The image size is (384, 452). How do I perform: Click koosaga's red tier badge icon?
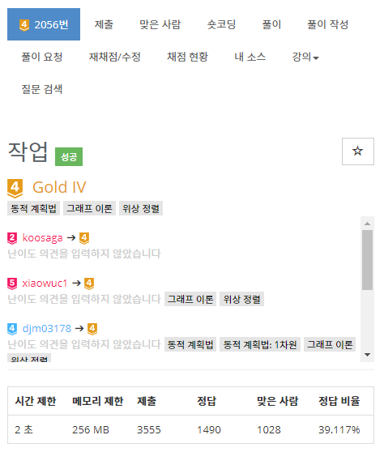[12, 238]
